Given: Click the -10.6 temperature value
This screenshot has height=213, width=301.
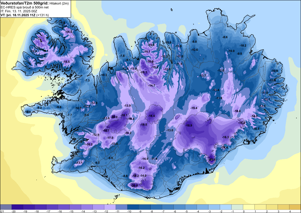Looking at the screenshot, I should coord(194,50).
